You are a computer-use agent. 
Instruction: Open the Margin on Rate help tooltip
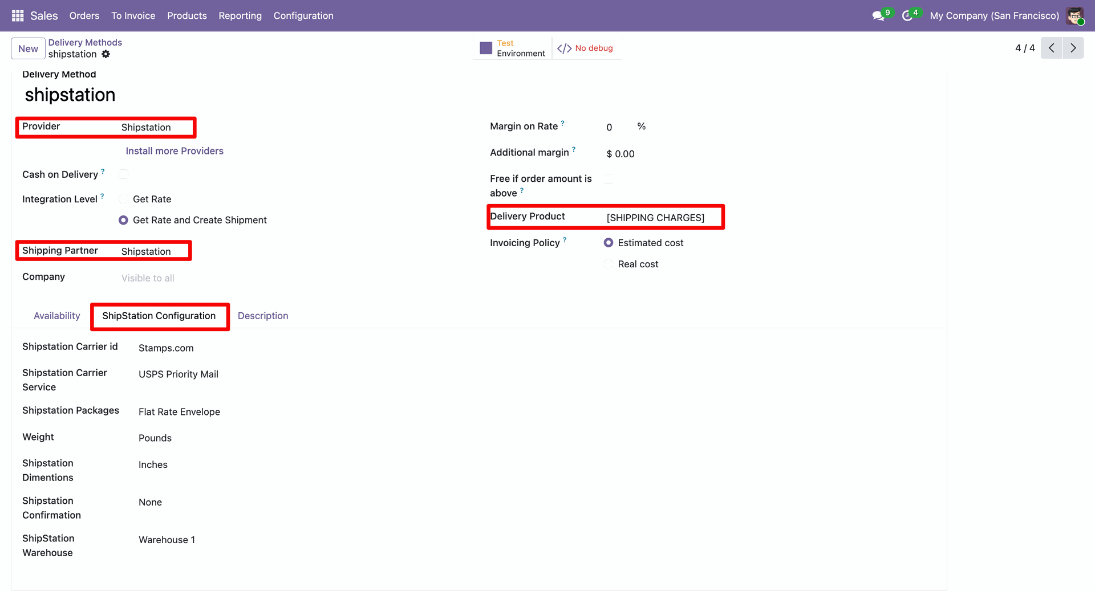(x=562, y=123)
